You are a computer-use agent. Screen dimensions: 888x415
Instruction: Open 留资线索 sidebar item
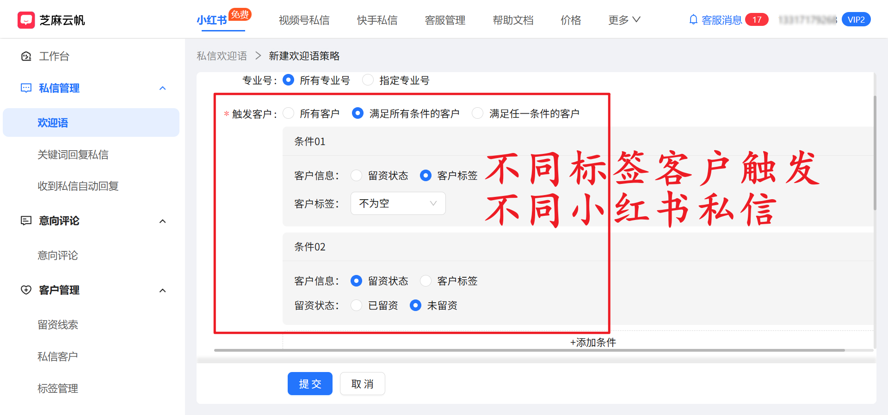(x=57, y=324)
